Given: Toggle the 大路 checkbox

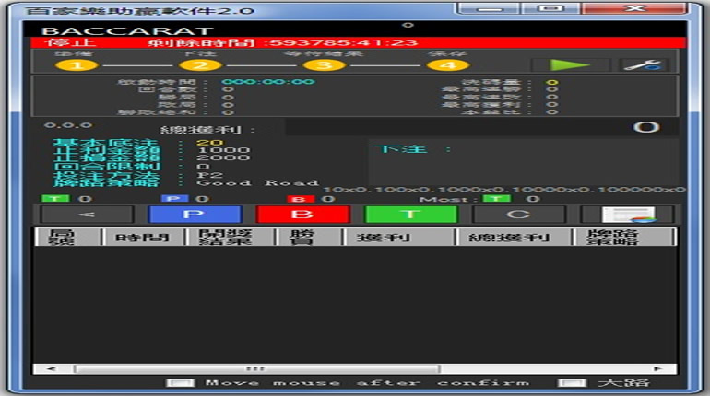Looking at the screenshot, I should pos(572,383).
